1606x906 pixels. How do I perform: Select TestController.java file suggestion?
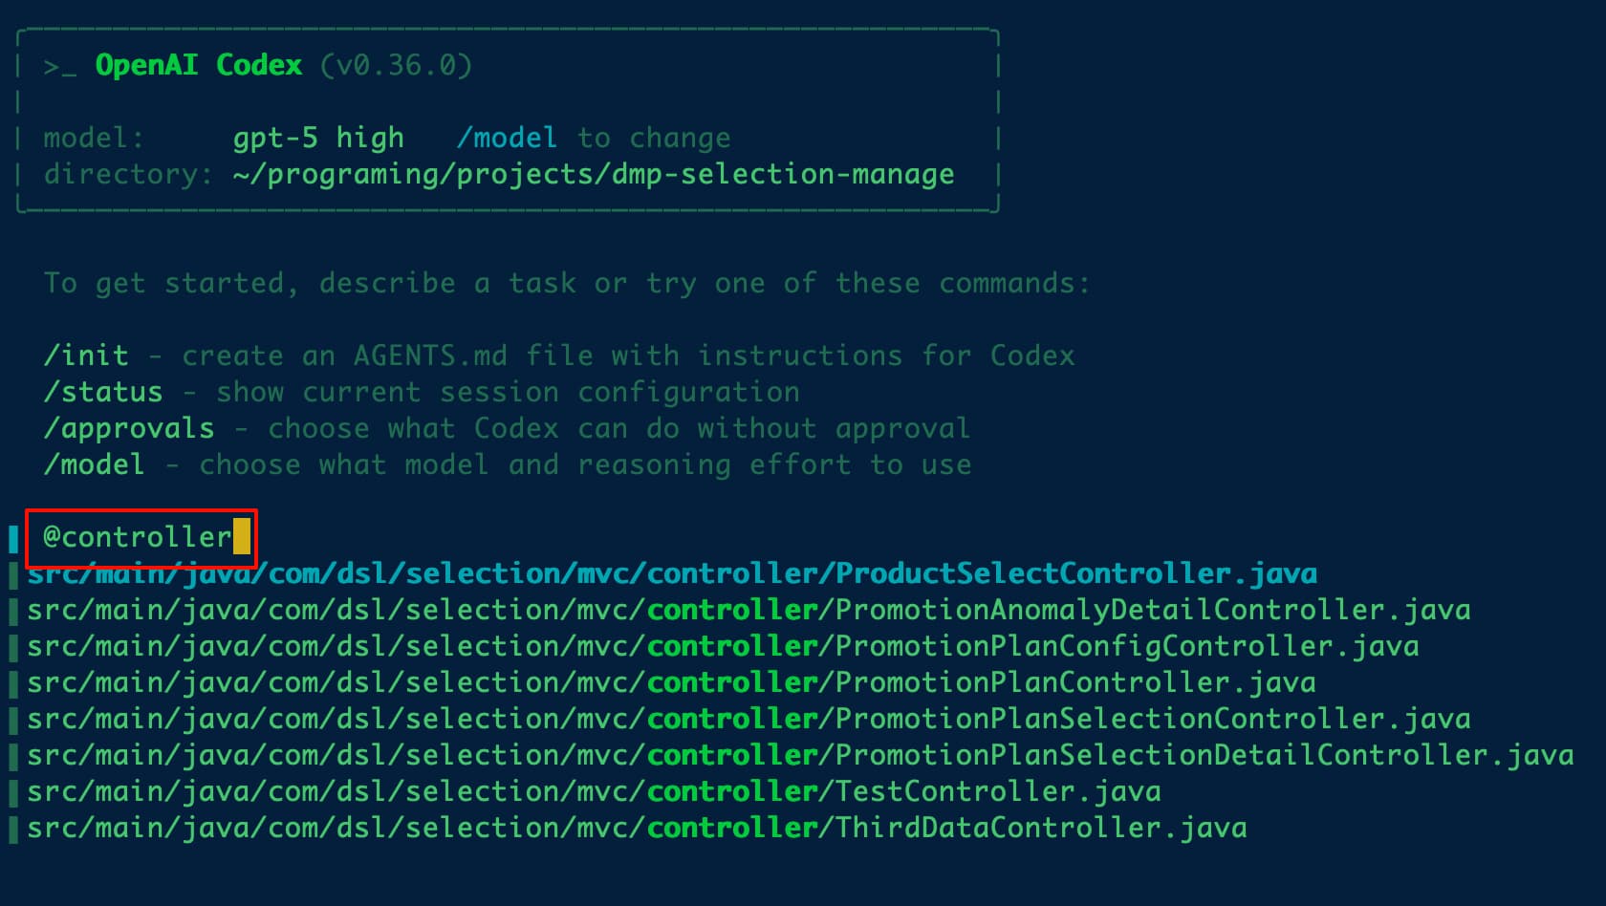594,791
